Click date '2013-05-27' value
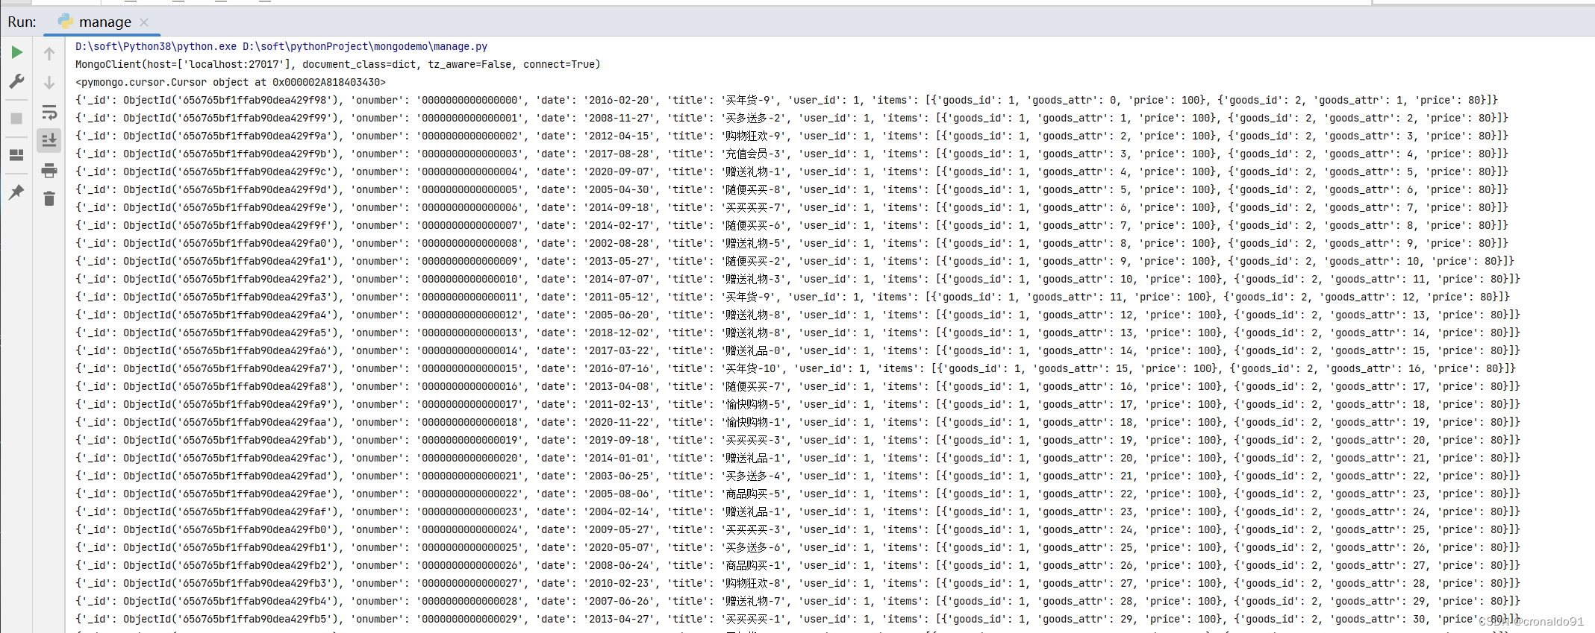Screen dimensions: 1595x633 click(x=618, y=261)
